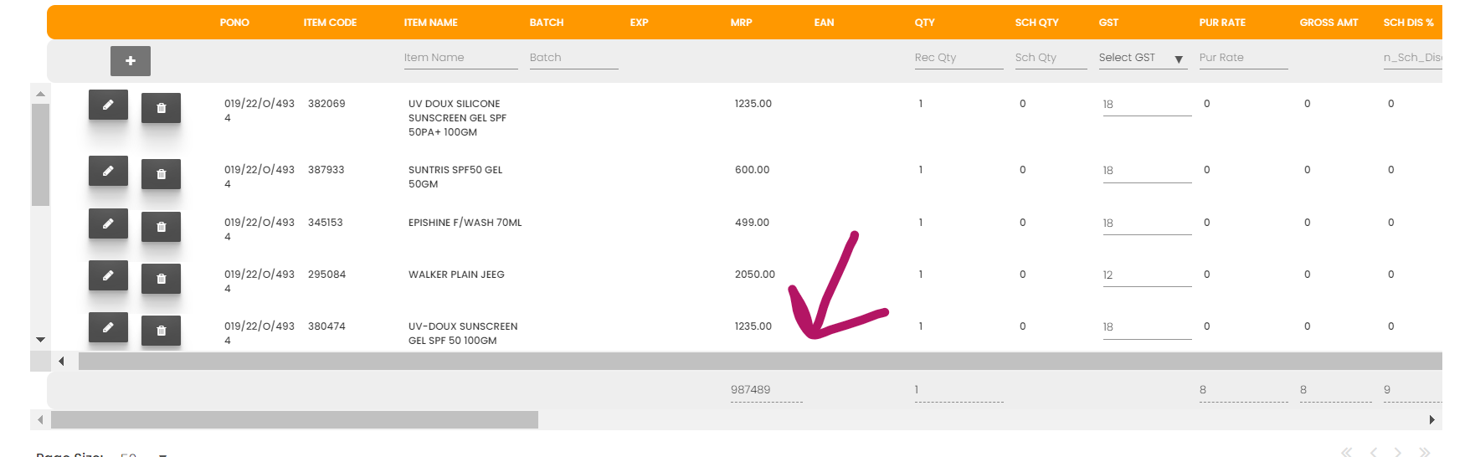
Task: Click the plus button to add row
Action: (x=131, y=61)
